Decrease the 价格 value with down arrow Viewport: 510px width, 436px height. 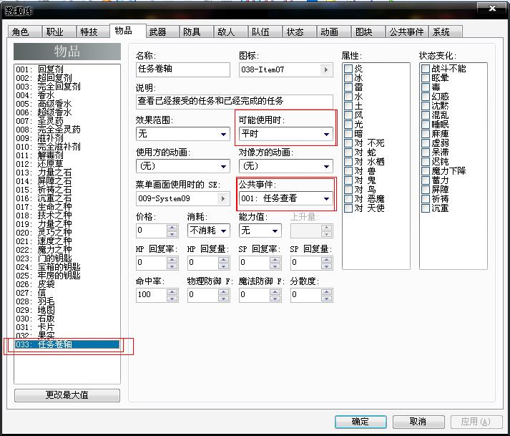click(172, 234)
